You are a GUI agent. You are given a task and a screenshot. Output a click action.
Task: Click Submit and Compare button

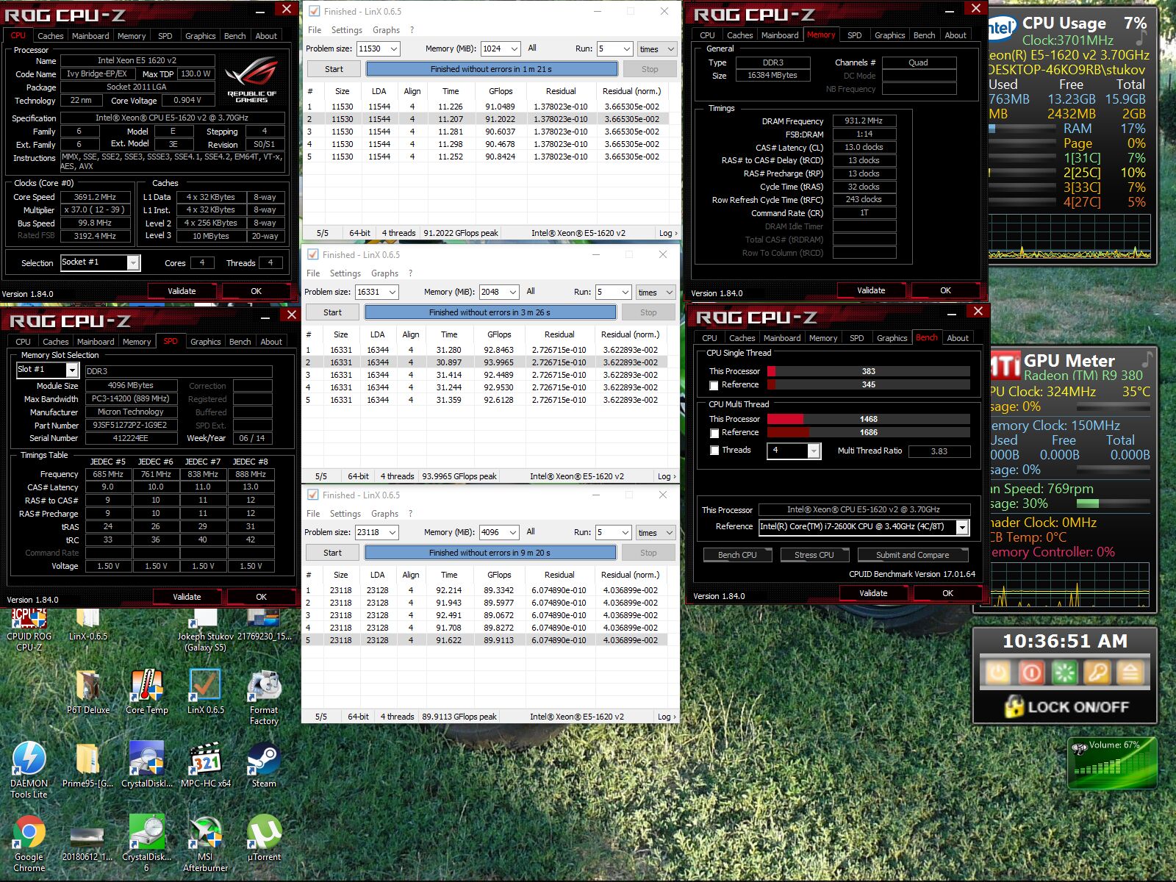(x=912, y=555)
